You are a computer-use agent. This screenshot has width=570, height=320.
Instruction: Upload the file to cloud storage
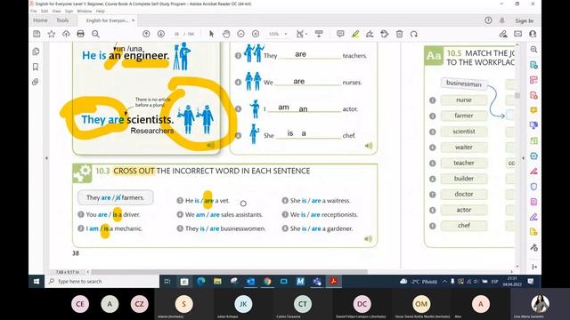click(66, 34)
